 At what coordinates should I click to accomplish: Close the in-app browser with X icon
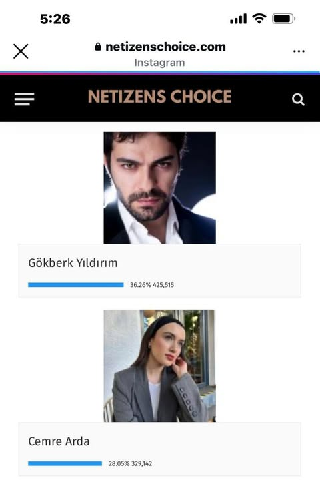(21, 51)
